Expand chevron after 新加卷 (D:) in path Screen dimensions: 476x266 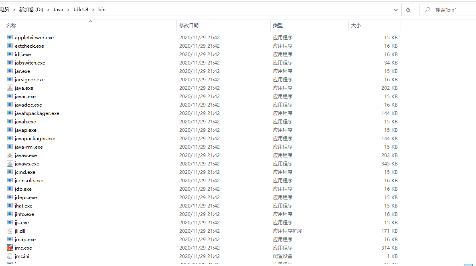pyautogui.click(x=48, y=10)
